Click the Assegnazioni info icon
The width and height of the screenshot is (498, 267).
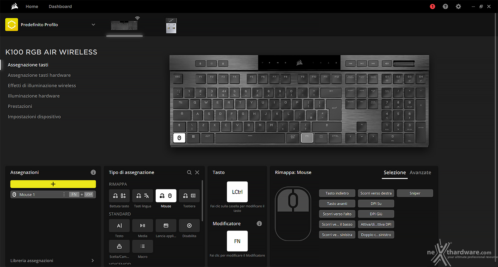coord(93,172)
